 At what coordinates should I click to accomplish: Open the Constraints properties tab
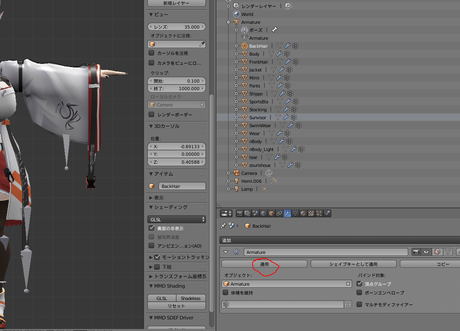pyautogui.click(x=279, y=213)
